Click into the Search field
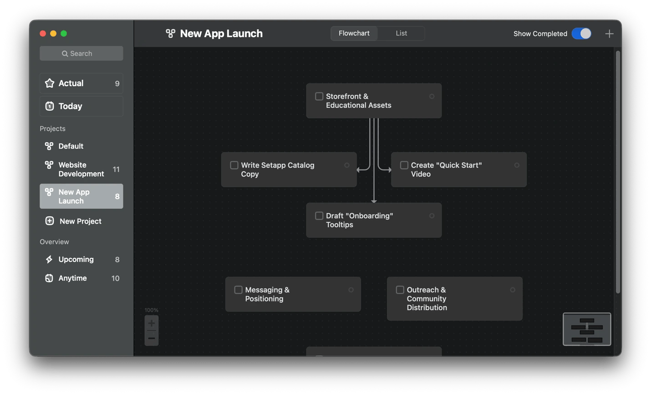Screen dimensions: 651x395 (81, 53)
